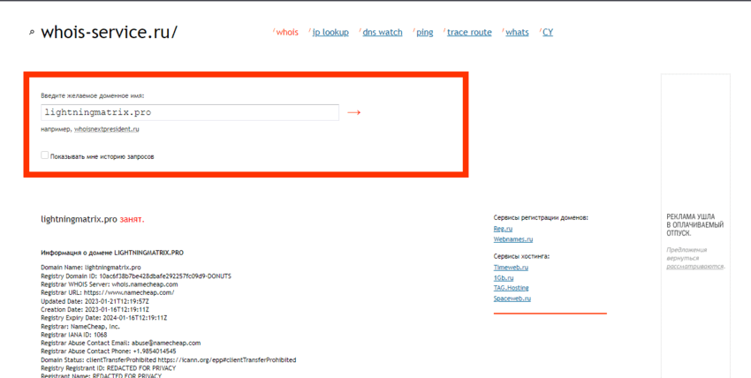Visit the Spaceweb.ru hosting link
Screen dimensions: 751x378
pyautogui.click(x=511, y=299)
